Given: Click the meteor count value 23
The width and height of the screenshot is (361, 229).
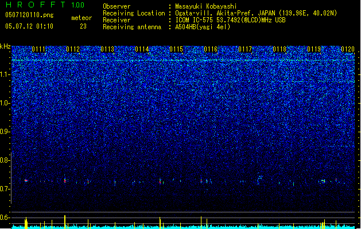Looking at the screenshot, I should click(x=83, y=26).
